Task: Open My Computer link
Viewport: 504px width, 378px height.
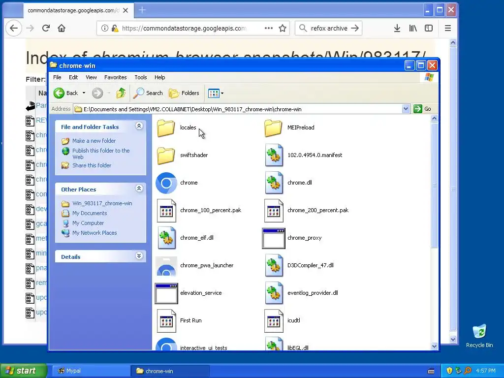Action: click(x=88, y=223)
